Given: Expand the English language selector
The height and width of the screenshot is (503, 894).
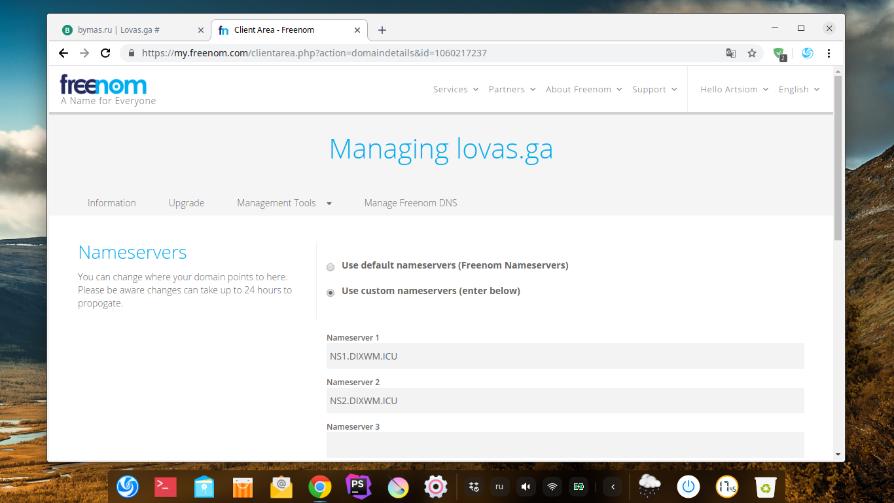Looking at the screenshot, I should click(x=798, y=90).
